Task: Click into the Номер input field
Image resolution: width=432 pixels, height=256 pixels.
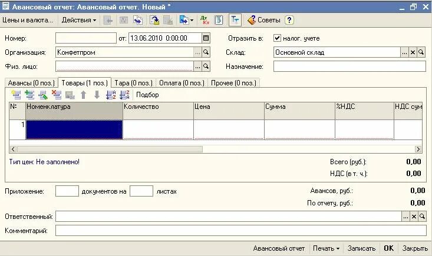Action: 86,38
